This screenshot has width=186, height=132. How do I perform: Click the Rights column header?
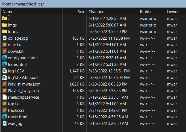pyautogui.click(x=145, y=12)
